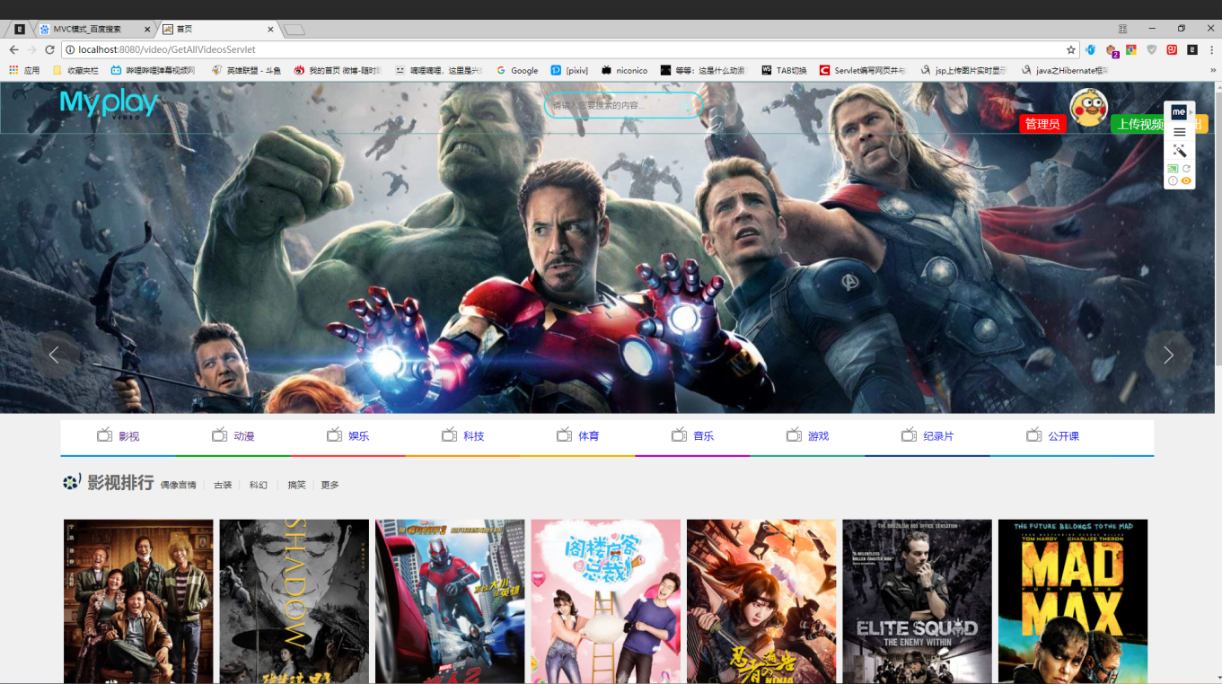
Task: Expand the bookmarks overflow chevron
Action: 1213,70
